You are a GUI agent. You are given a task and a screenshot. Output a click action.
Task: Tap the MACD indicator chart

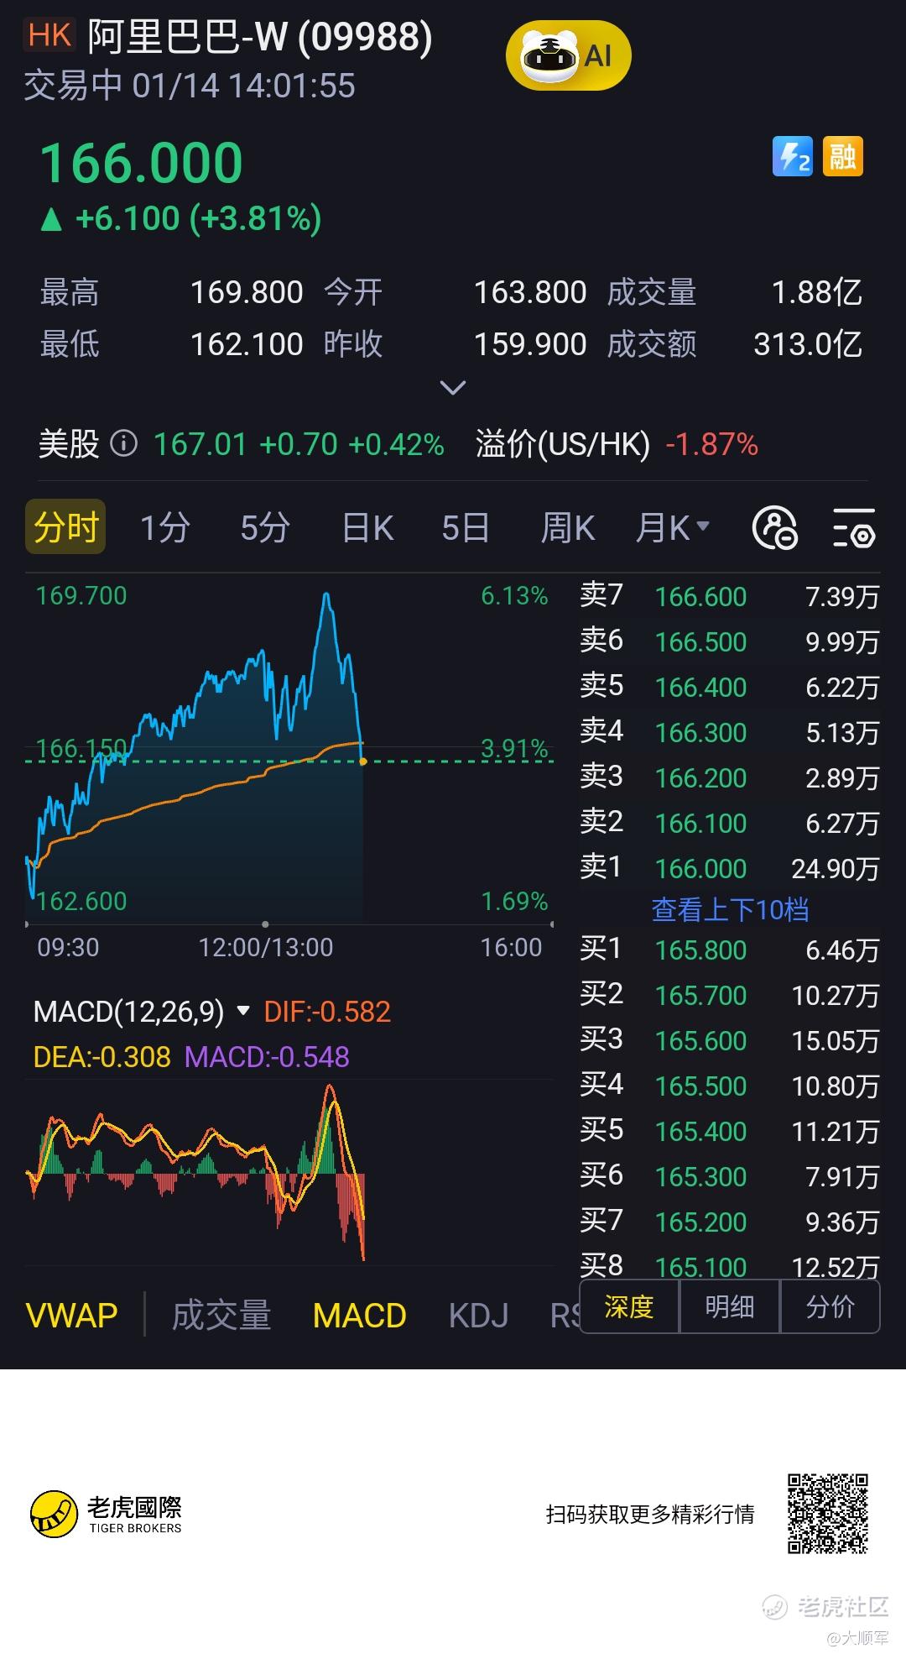289,1172
